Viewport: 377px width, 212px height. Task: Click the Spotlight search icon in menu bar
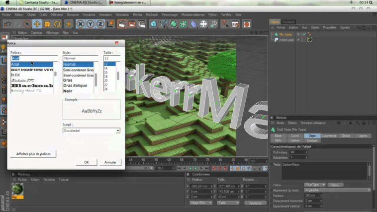(x=371, y=2)
